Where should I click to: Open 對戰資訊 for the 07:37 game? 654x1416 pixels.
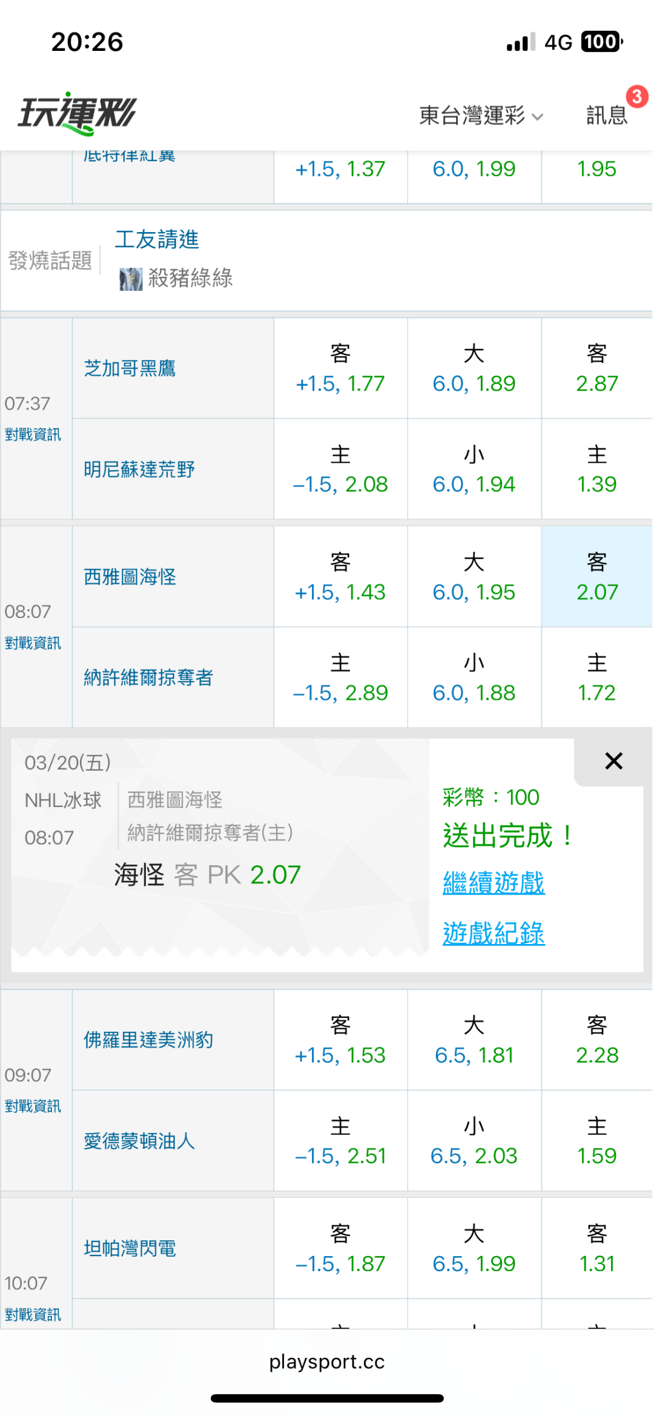point(33,434)
